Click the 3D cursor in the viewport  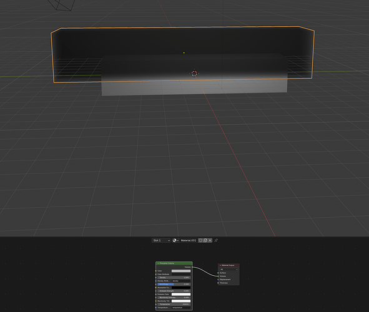[x=194, y=74]
